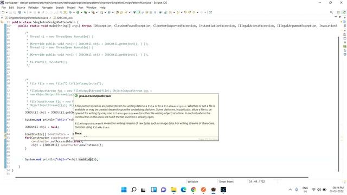The height and width of the screenshot is (195, 347).
Task: Click the External Tools toolbar icon
Action: click(93, 12)
